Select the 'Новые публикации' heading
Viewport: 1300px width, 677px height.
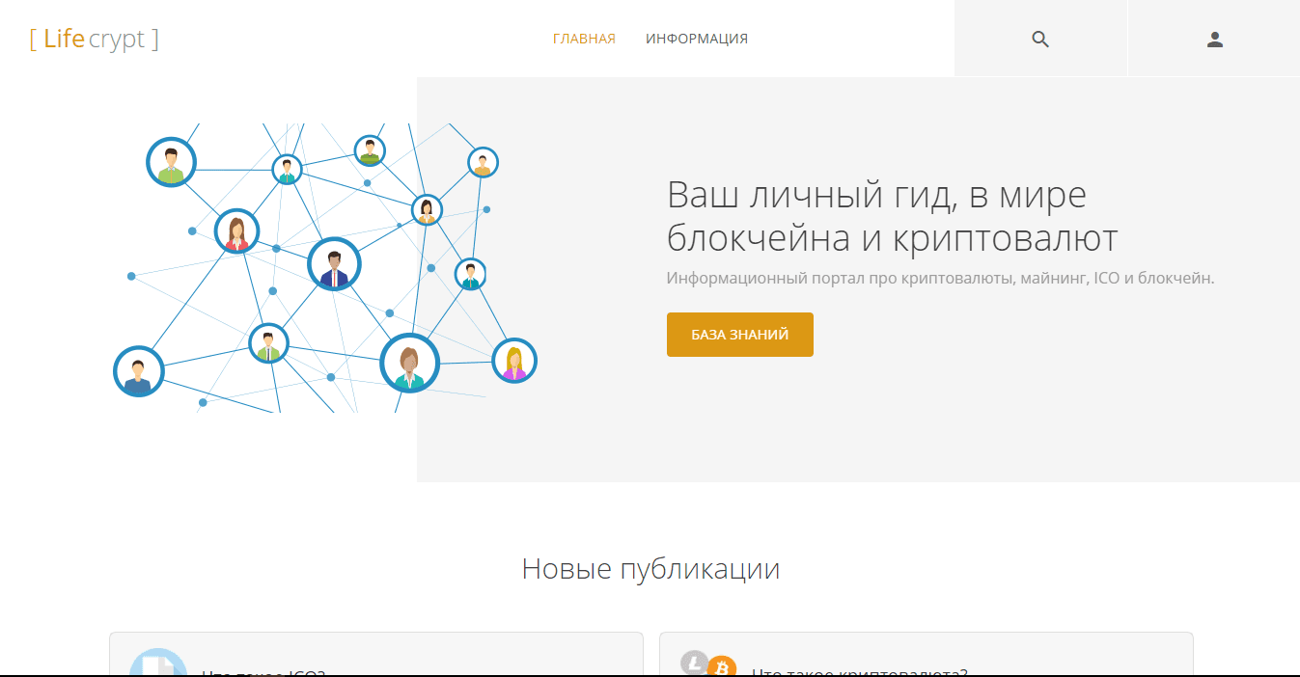(650, 568)
